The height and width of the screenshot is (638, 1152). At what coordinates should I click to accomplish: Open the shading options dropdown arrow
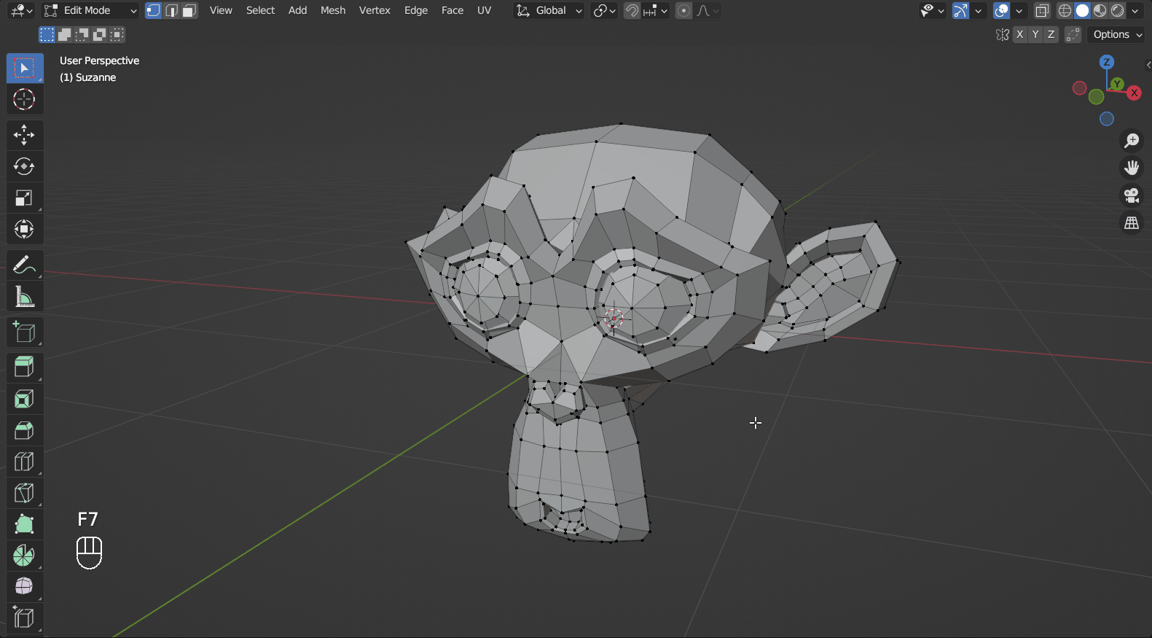[x=1135, y=10]
